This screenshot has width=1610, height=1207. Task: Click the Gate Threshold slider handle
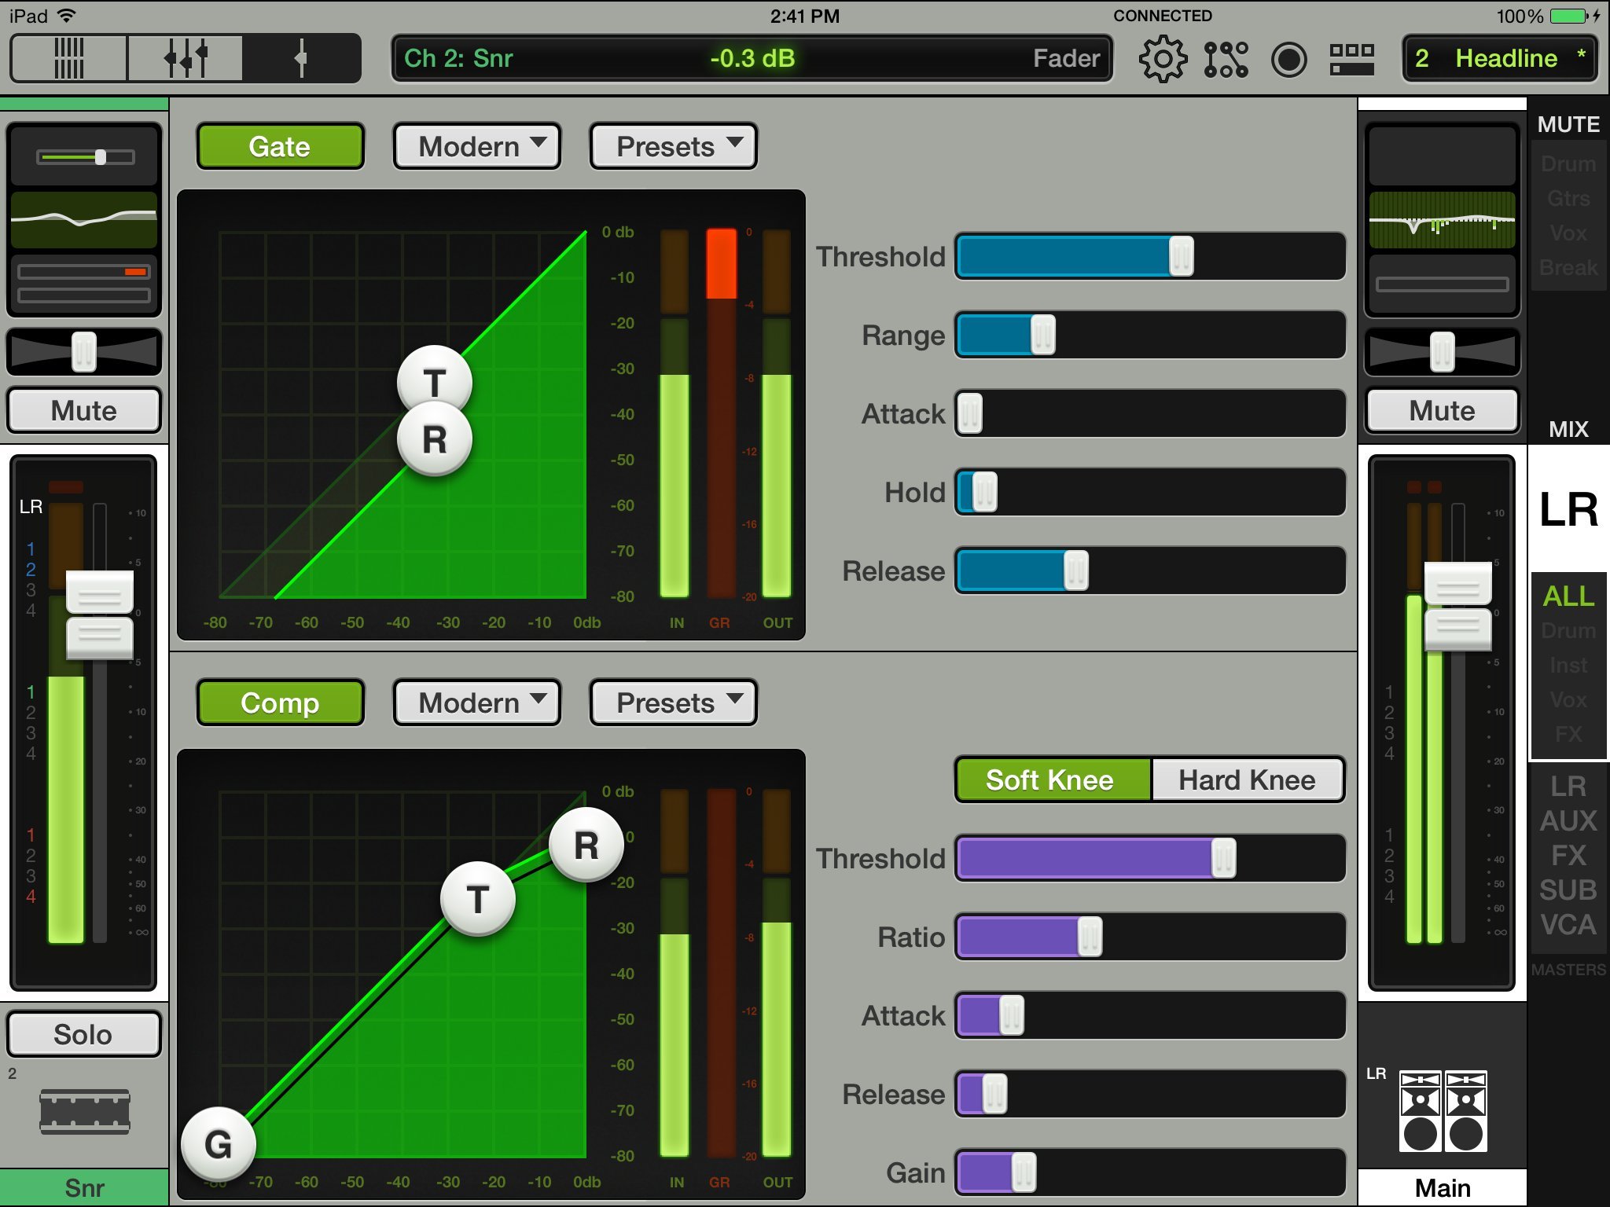coord(1181,256)
